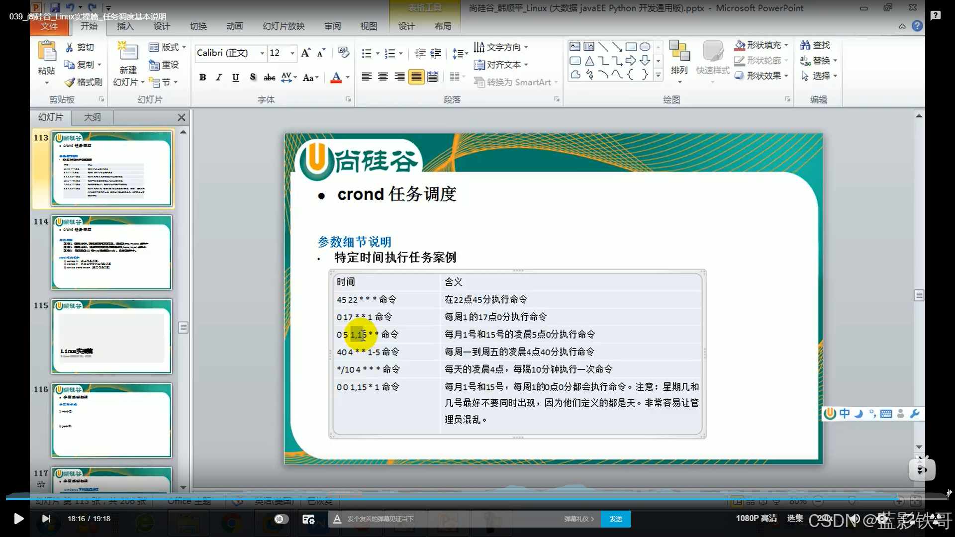Toggle the highlighted Justify alignment button
955x537 pixels.
click(x=416, y=77)
